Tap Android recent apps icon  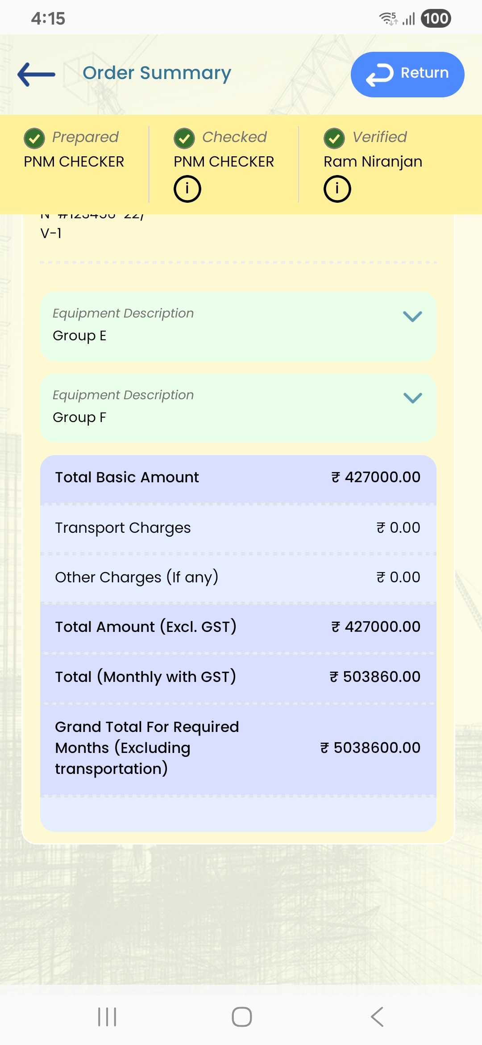click(107, 1017)
